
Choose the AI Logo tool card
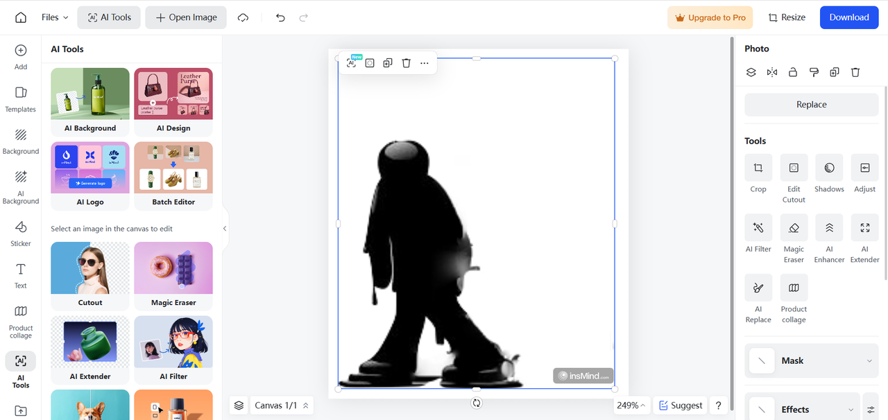click(x=90, y=176)
